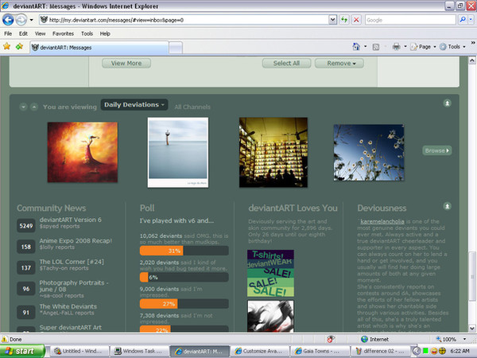477x358 pixels.
Task: Click the All Channels link
Action: (192, 107)
